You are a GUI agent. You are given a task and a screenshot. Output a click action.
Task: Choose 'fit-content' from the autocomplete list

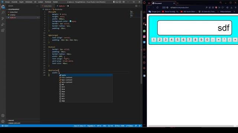[x=86, y=78]
